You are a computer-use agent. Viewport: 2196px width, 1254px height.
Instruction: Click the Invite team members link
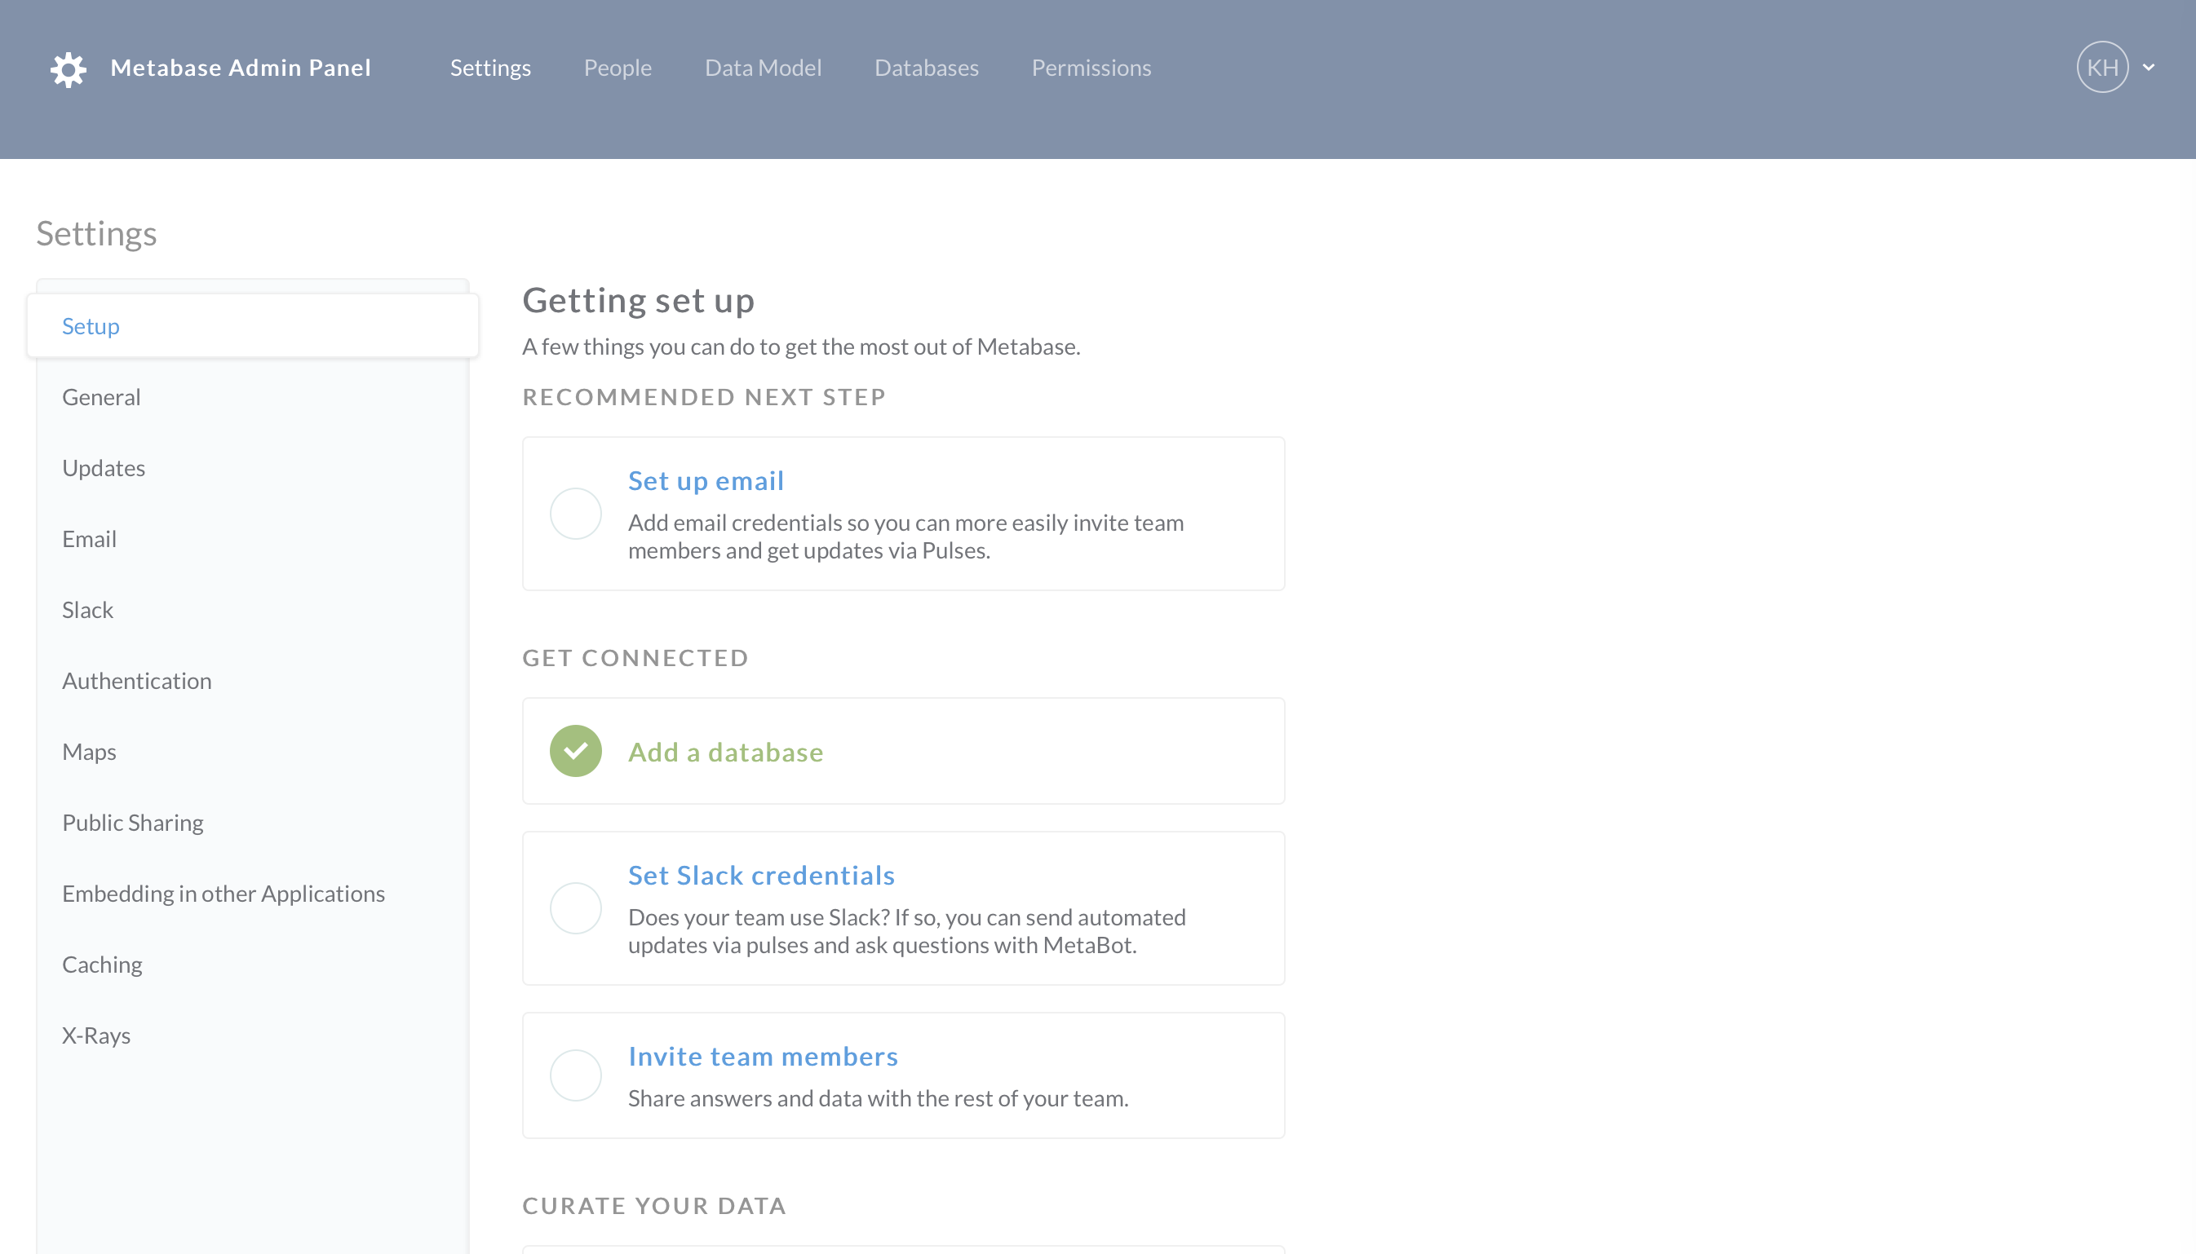763,1056
